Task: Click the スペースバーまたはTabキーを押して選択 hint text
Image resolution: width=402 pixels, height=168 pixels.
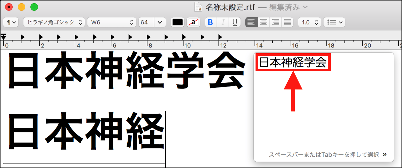Action: coord(324,154)
